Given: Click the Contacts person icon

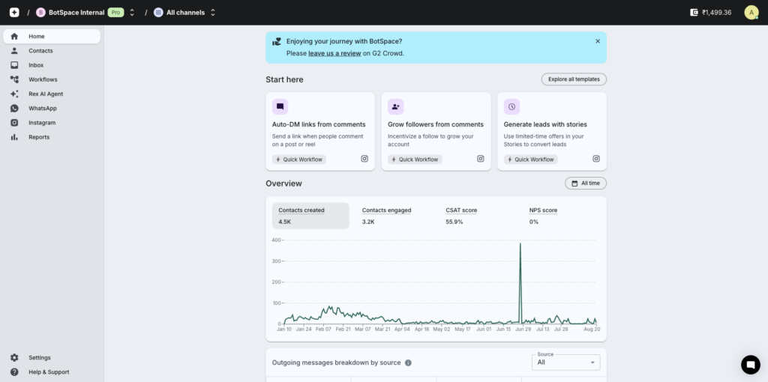Looking at the screenshot, I should (14, 51).
